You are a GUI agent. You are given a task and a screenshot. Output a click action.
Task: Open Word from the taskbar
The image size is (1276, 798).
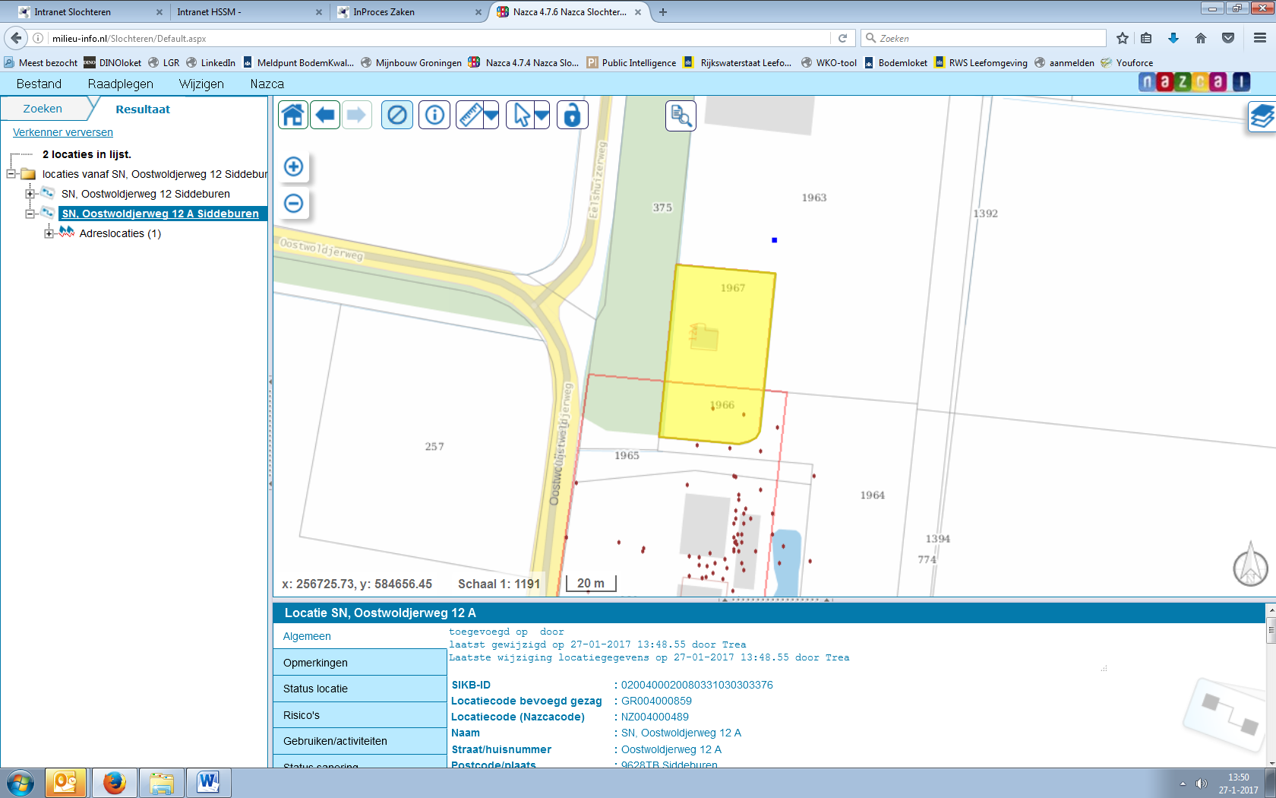click(208, 783)
